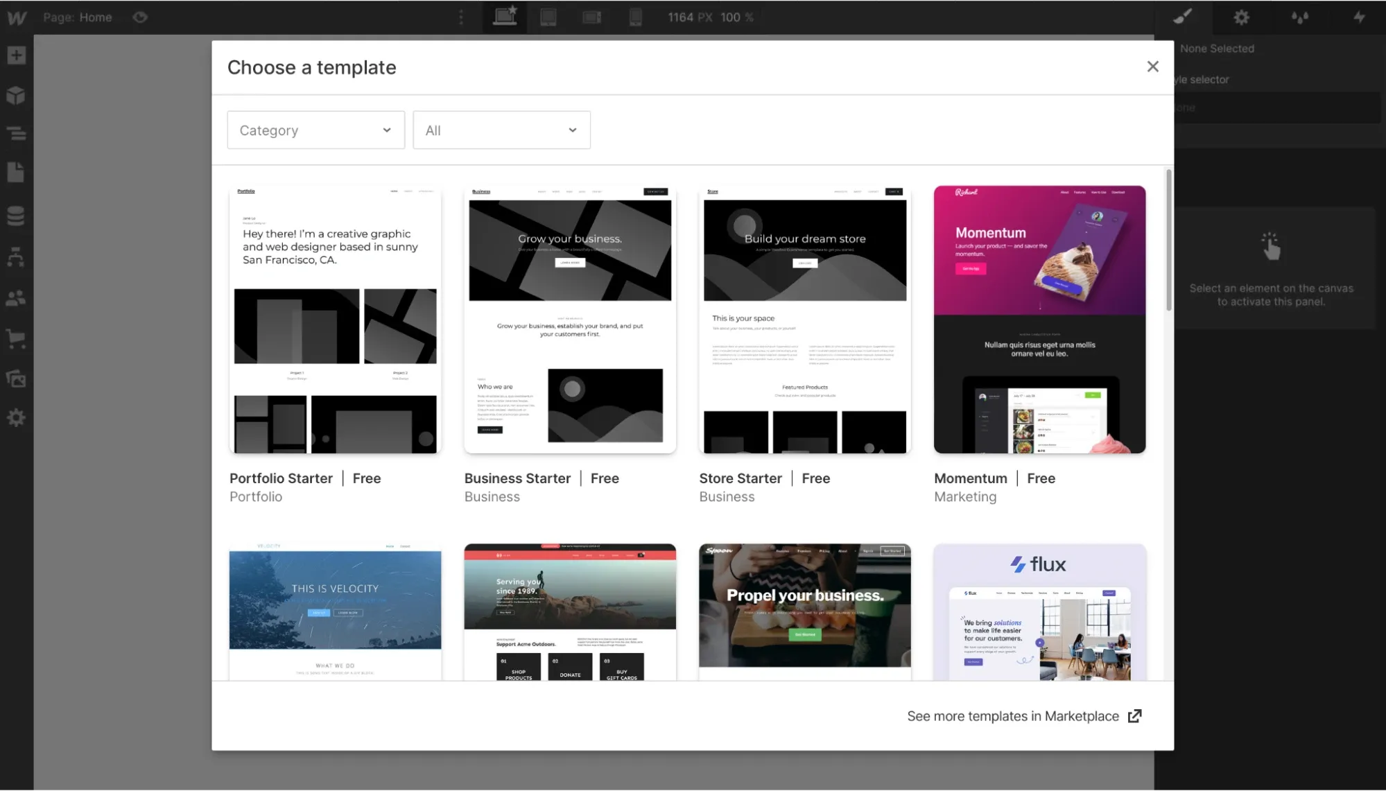This screenshot has height=791, width=1386.
Task: Click the None Selected label
Action: 1217,49
